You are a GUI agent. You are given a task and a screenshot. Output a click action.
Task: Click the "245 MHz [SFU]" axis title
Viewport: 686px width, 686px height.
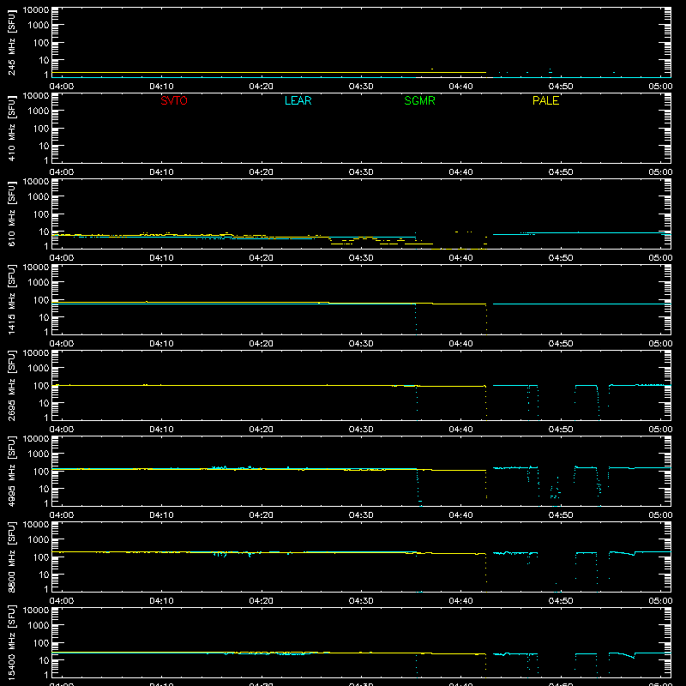(11, 43)
